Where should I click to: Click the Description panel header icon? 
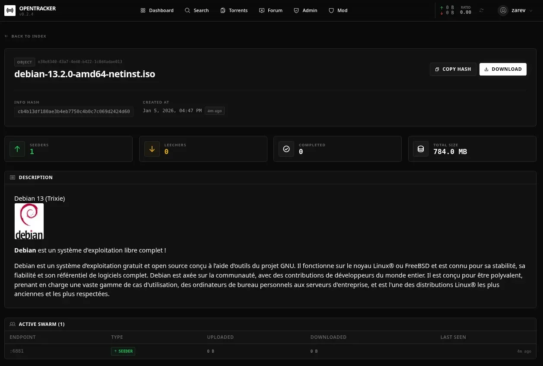point(13,177)
